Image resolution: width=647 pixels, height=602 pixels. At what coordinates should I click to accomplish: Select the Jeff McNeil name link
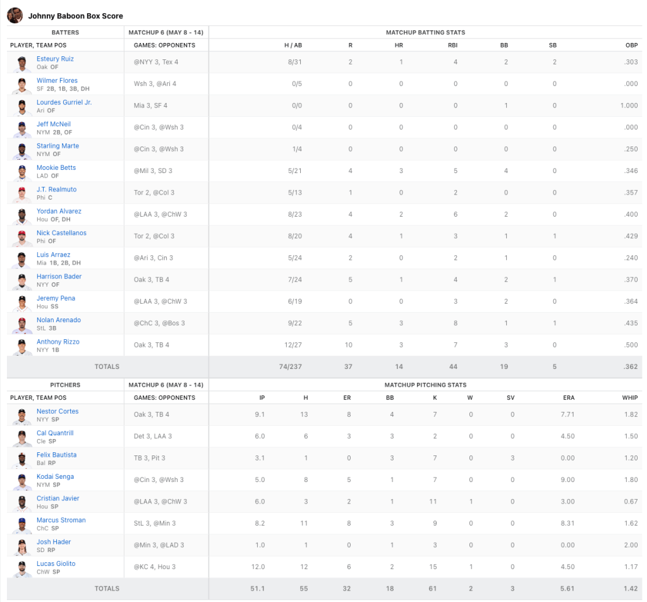[53, 124]
